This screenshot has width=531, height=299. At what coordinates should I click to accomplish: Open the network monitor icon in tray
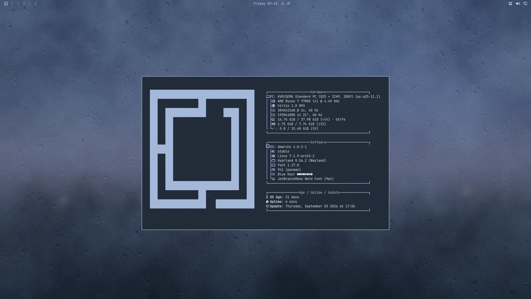[x=525, y=4]
